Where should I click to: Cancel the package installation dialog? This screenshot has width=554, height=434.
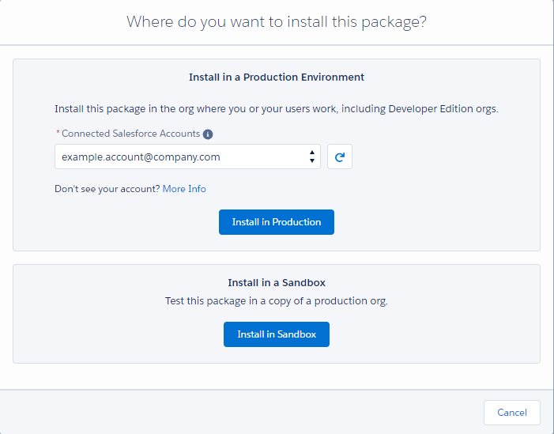[511, 412]
